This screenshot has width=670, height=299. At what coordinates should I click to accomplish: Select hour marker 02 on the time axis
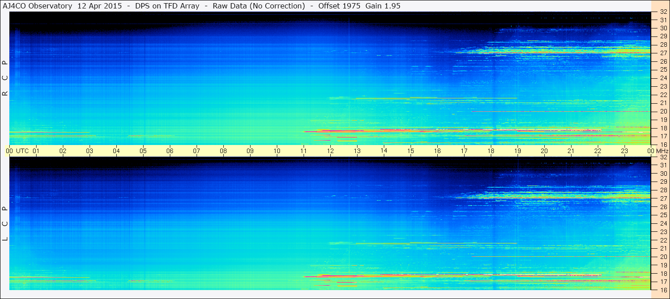point(63,151)
